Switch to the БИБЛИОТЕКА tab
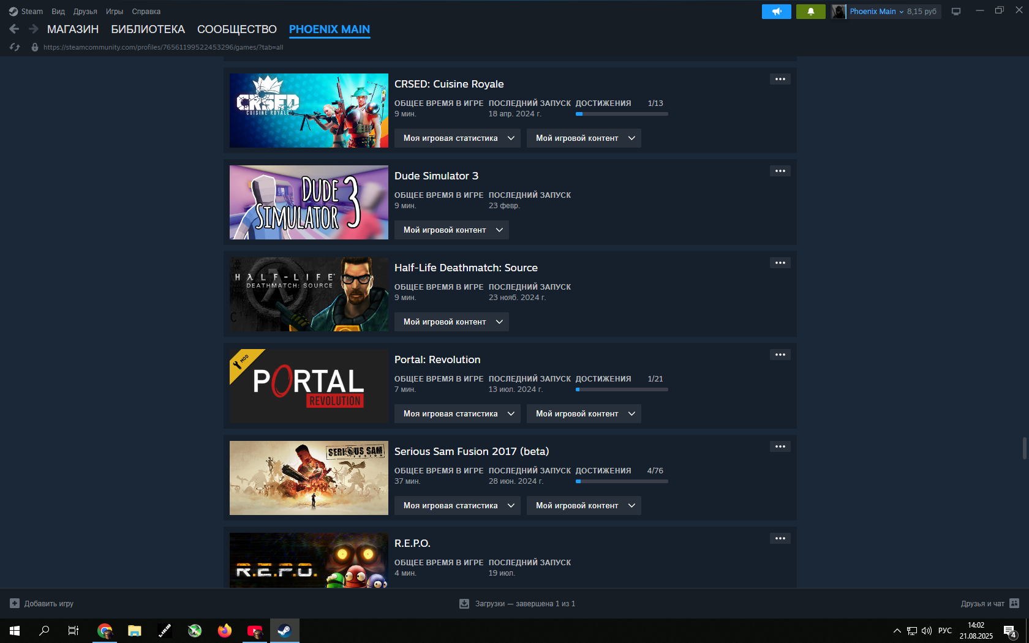 [148, 29]
